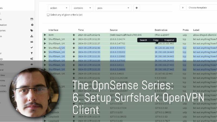Click source address 10.8.8.3:33080
Viewport: 217px width, 122px height.
(x=117, y=56)
